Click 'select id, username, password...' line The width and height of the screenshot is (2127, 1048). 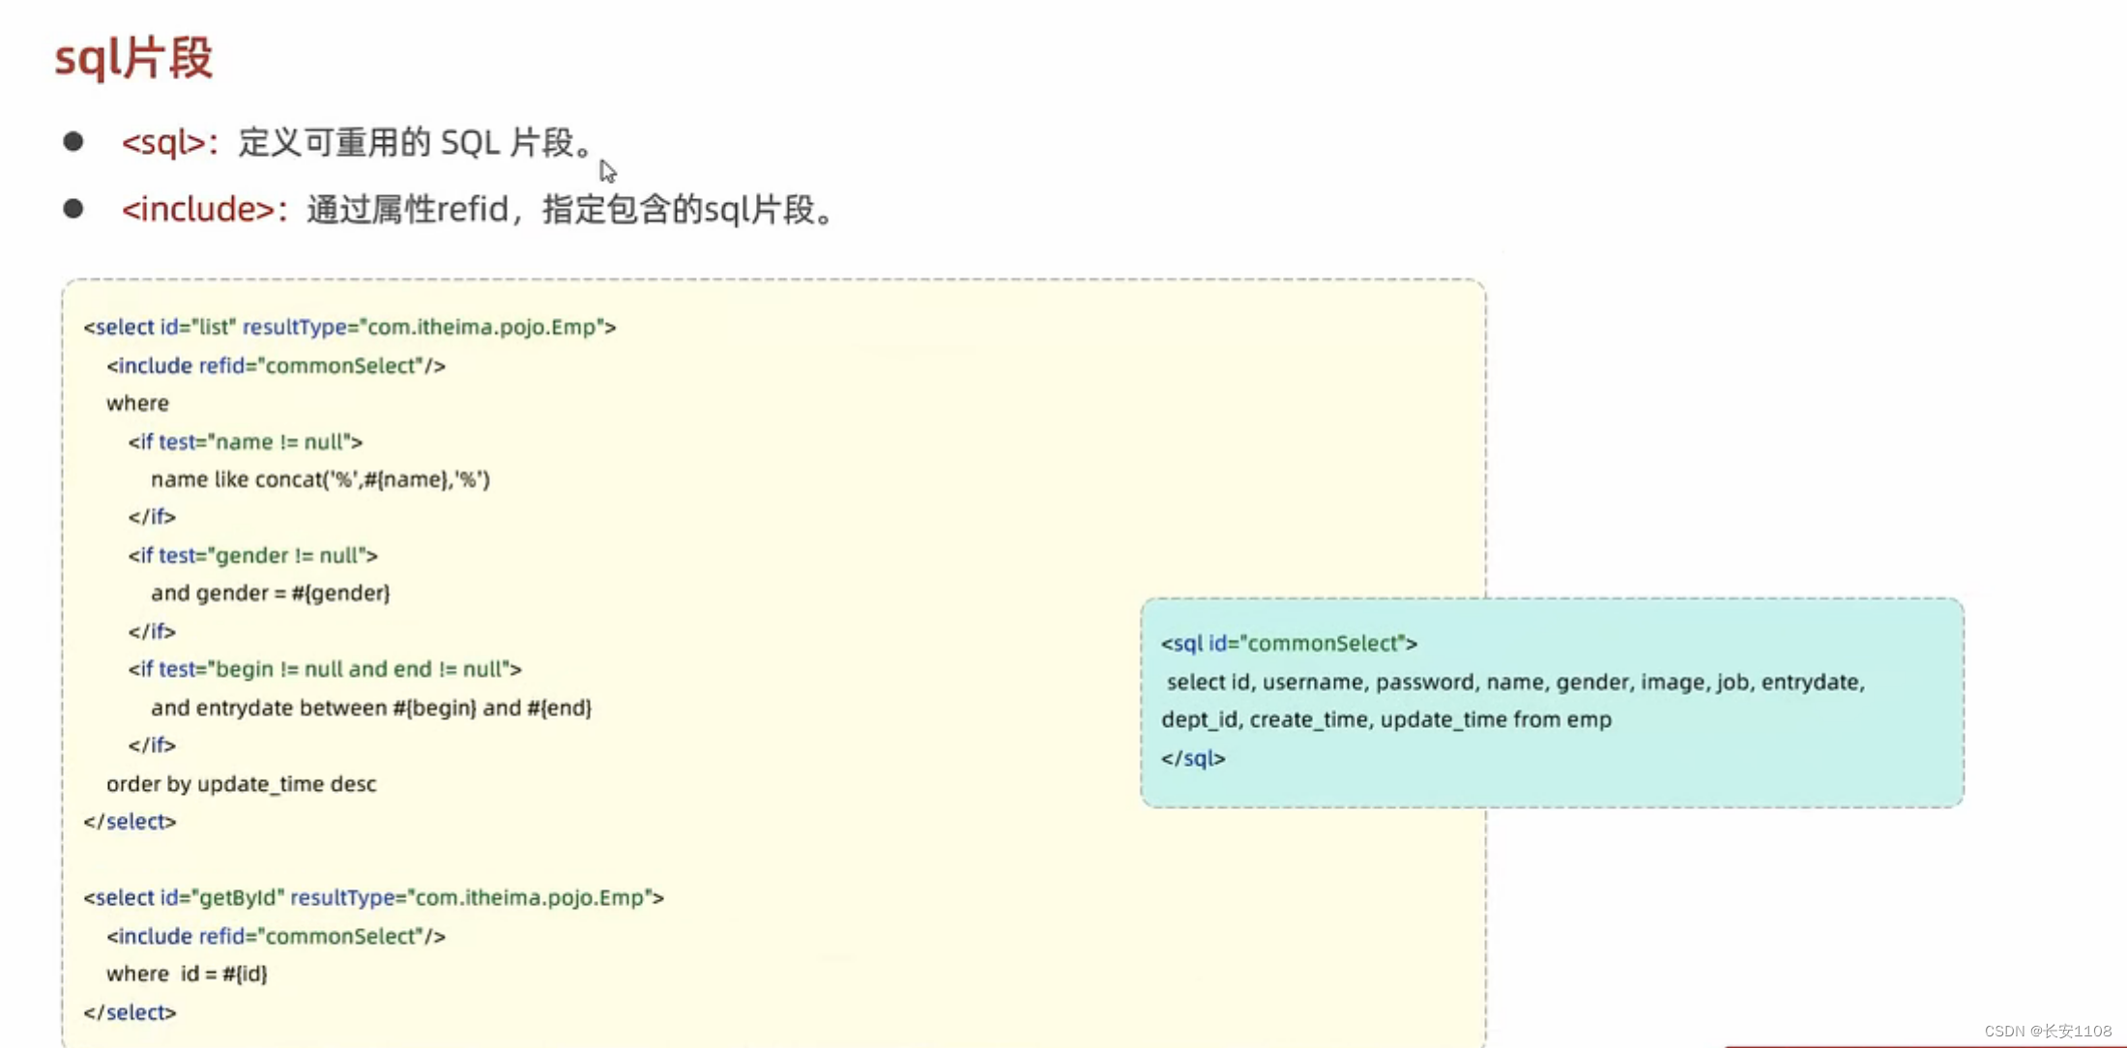point(1515,683)
